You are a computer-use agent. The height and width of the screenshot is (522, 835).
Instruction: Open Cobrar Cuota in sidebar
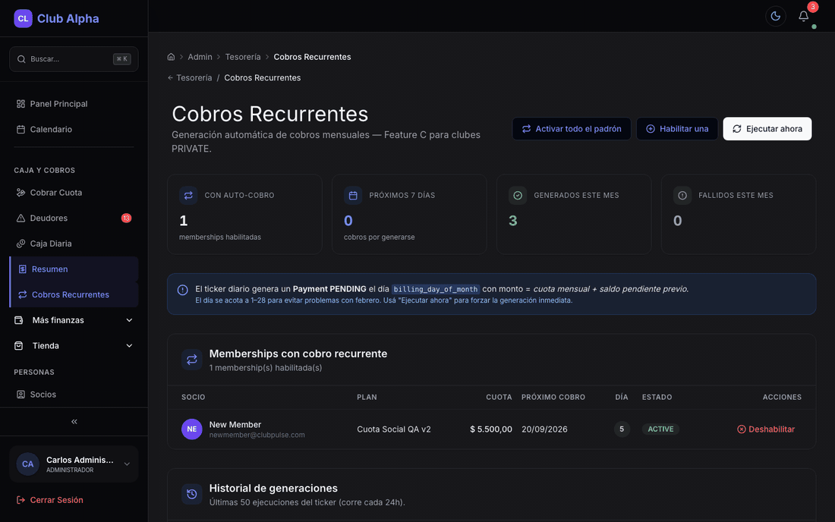pyautogui.click(x=74, y=193)
